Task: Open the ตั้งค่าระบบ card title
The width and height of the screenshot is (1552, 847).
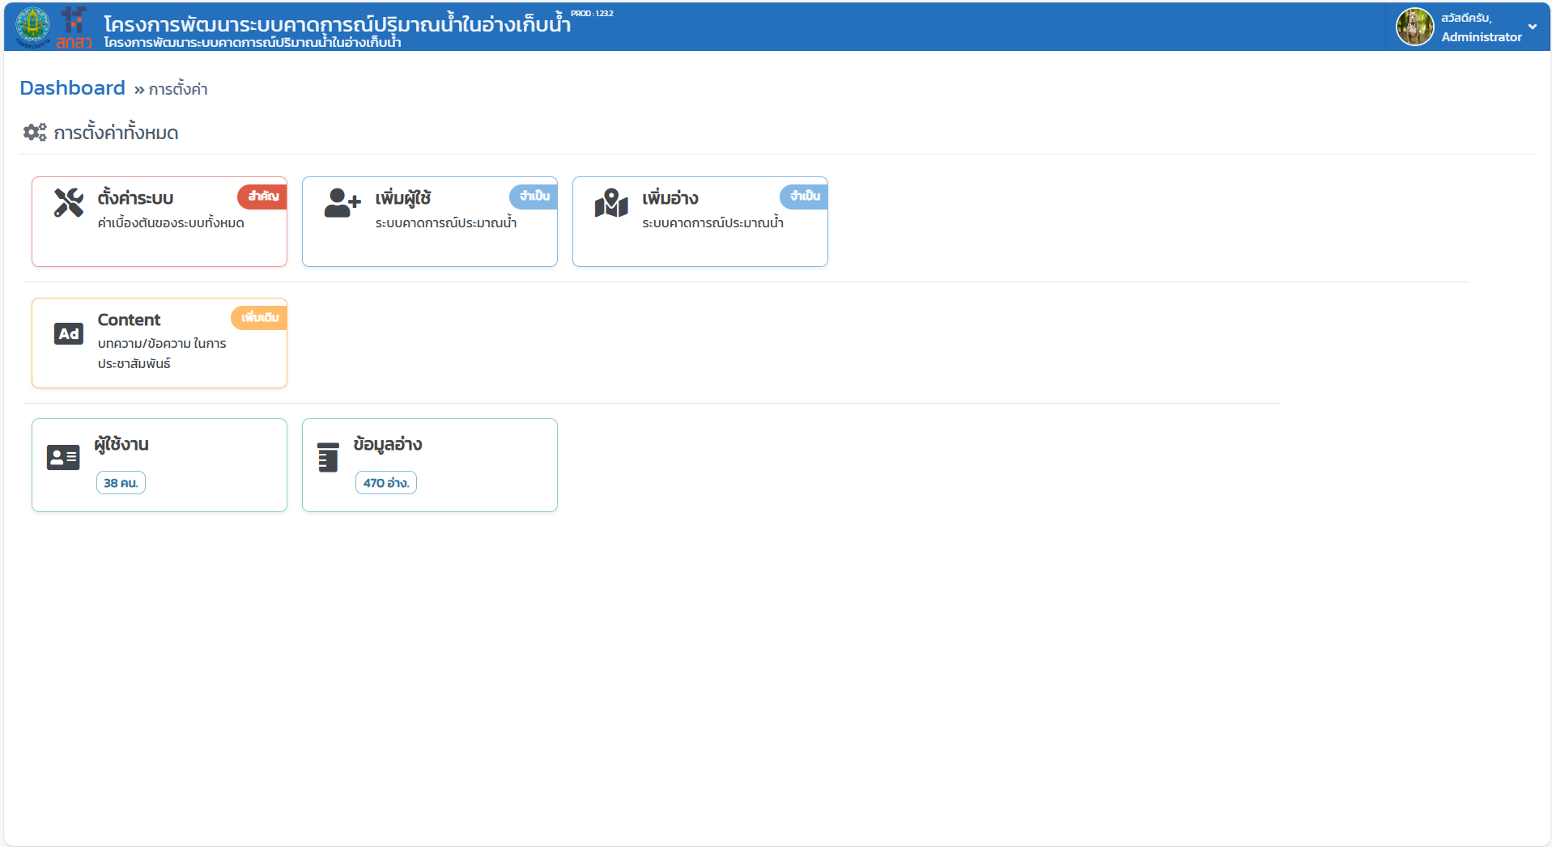Action: 135,198
